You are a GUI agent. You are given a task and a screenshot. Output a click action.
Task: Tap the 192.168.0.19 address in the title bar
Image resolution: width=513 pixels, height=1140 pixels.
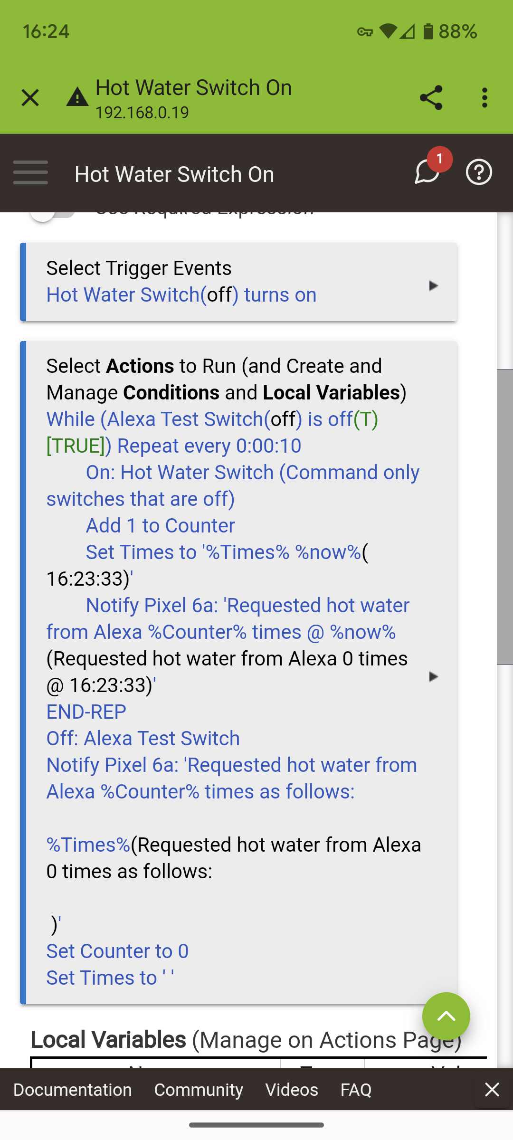[142, 113]
